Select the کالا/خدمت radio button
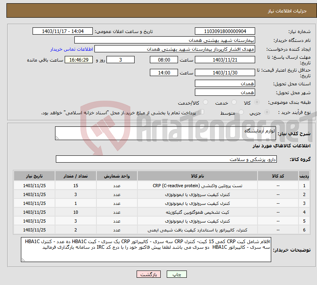Screen dimensions: 317x285 (205, 102)
